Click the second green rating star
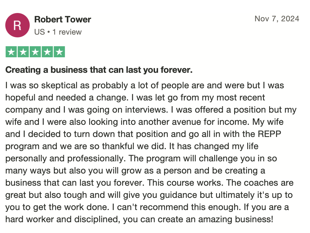 (x=23, y=52)
